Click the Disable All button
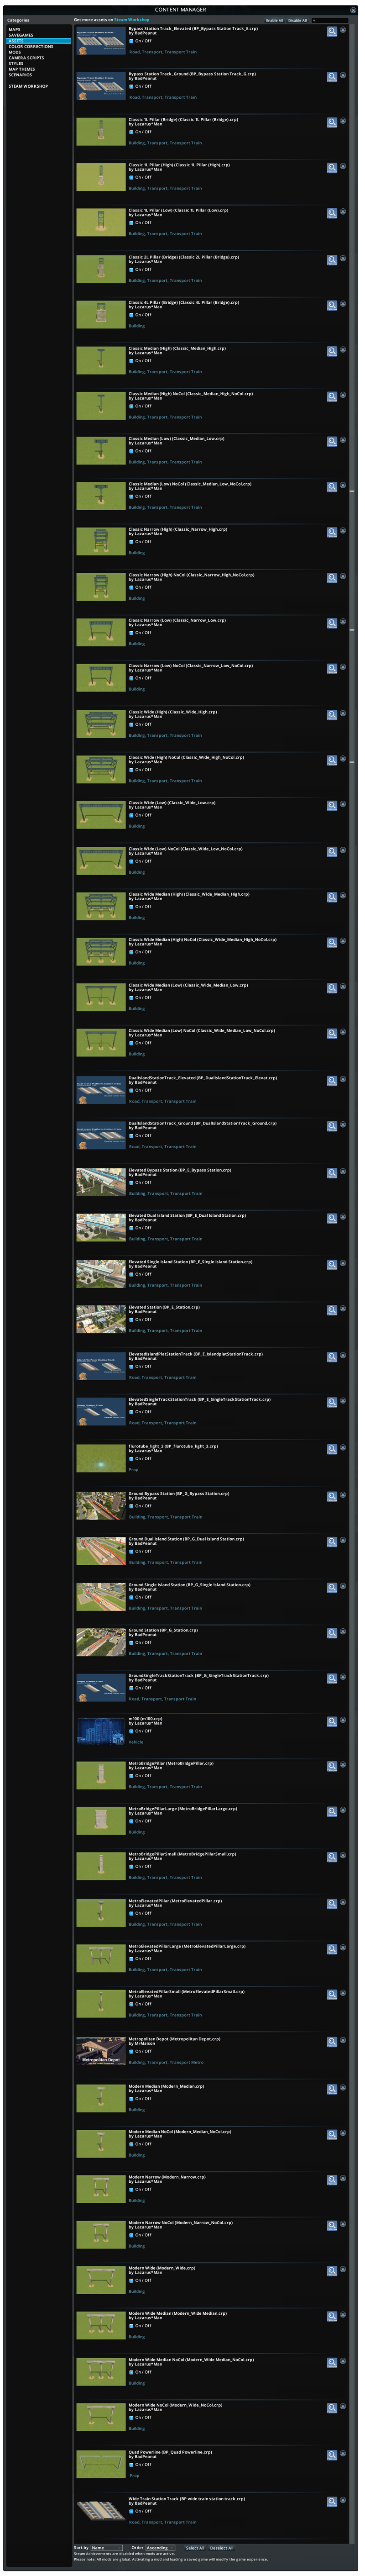Screen dimensions: 365x2576 297,20
